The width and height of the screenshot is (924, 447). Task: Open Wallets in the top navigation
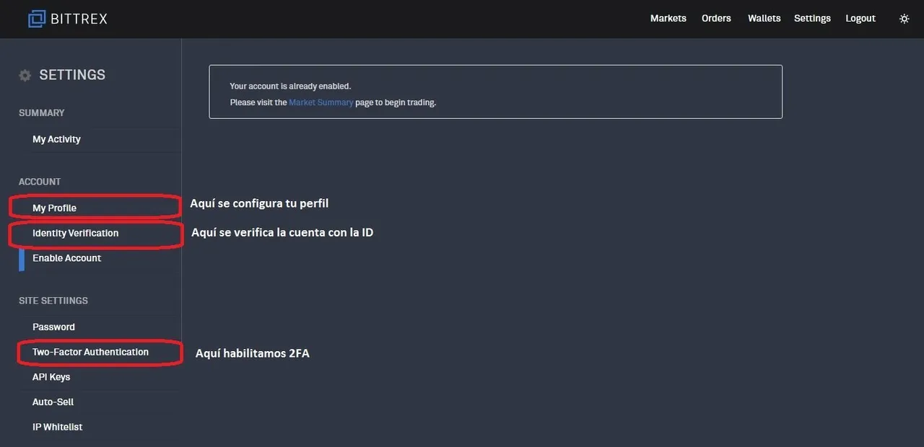tap(764, 18)
